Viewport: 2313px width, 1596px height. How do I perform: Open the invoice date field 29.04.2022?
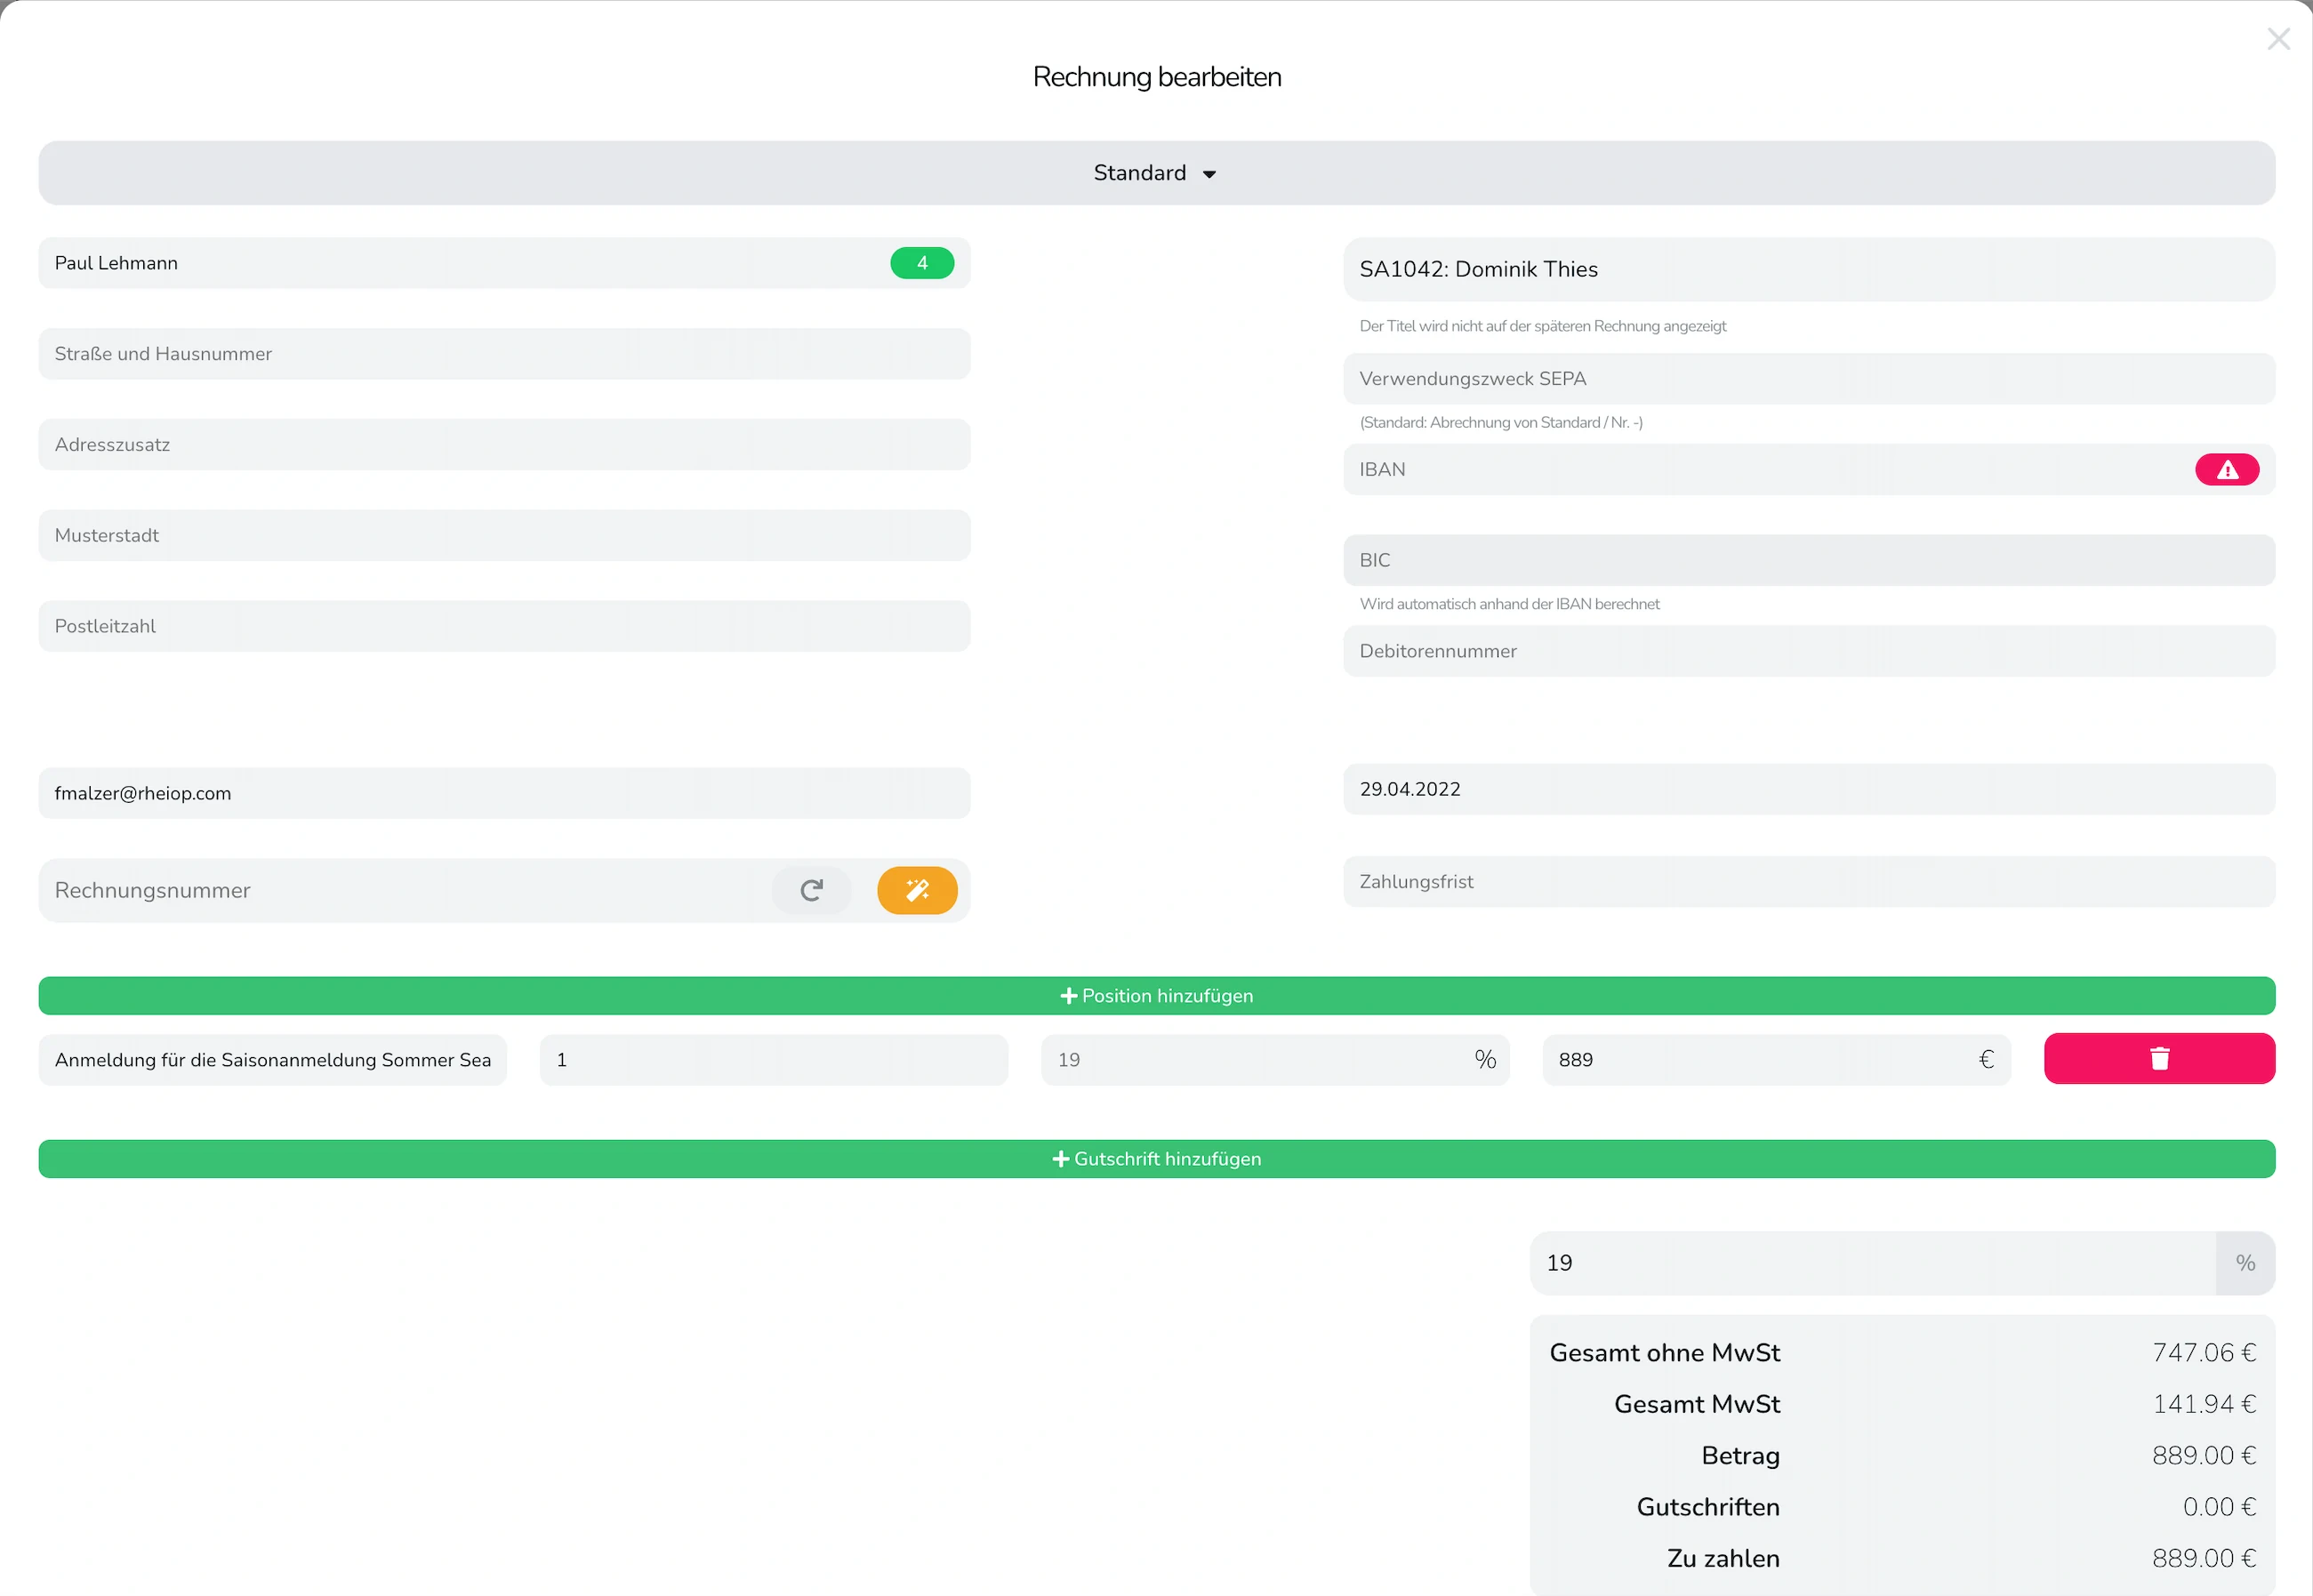[1807, 789]
